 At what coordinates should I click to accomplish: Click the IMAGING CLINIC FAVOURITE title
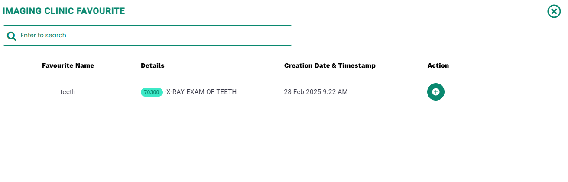[x=64, y=11]
